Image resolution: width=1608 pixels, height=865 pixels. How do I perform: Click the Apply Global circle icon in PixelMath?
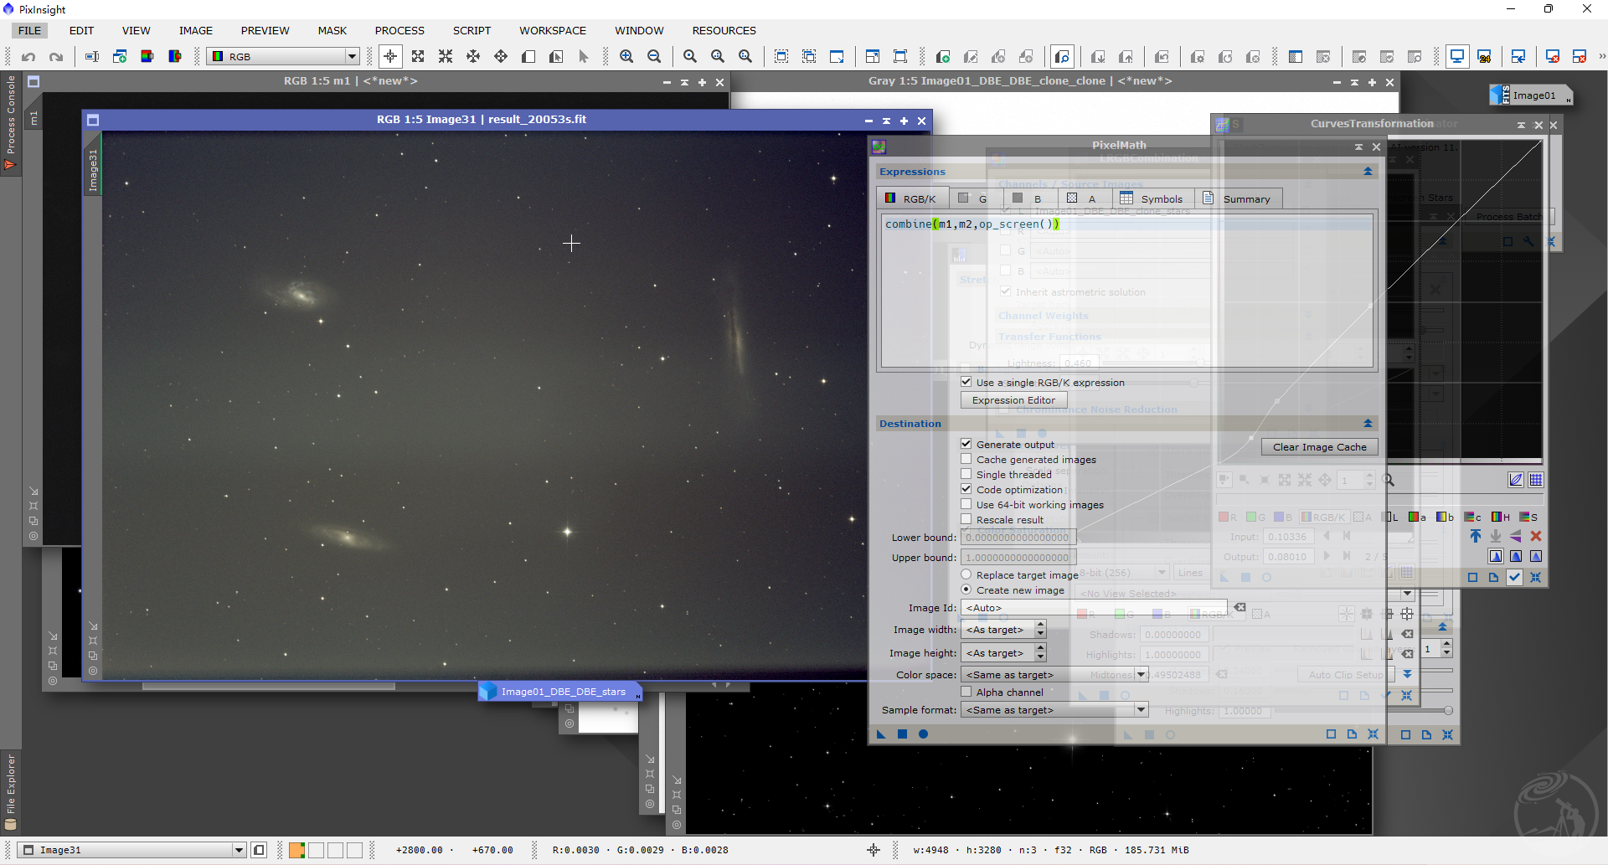923,734
